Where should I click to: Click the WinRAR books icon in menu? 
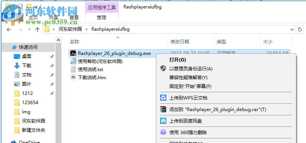point(163,110)
